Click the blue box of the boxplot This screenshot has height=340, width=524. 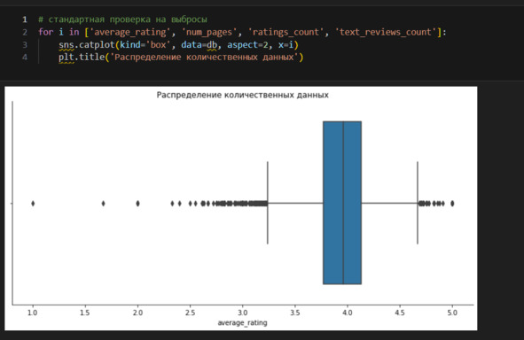(342, 203)
